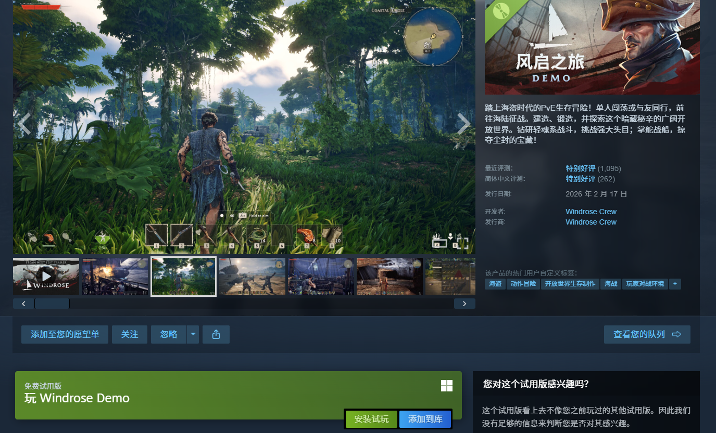Click the 玩 Windrose Demo heading
The image size is (716, 433).
(x=77, y=398)
